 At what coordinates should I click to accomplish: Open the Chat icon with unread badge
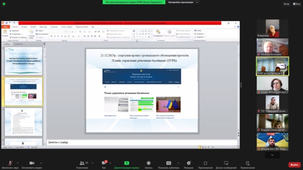pos(104,163)
